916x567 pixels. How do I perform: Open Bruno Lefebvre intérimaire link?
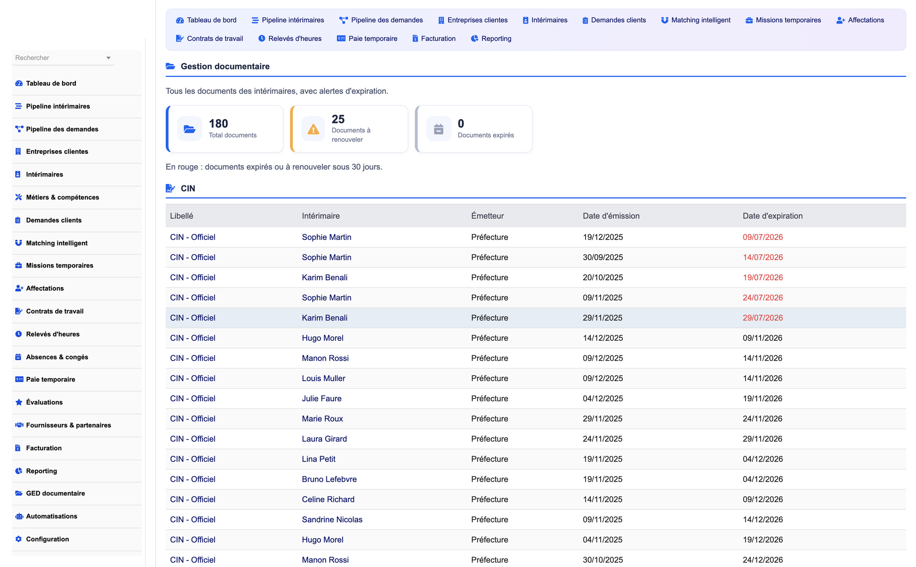(x=329, y=479)
